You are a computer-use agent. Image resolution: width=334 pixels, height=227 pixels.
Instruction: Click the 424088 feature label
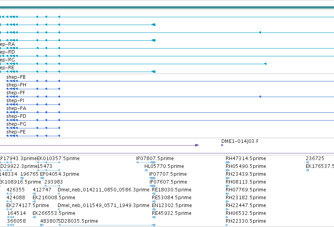(x=16, y=198)
